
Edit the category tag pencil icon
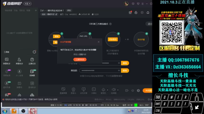coord(56,14)
